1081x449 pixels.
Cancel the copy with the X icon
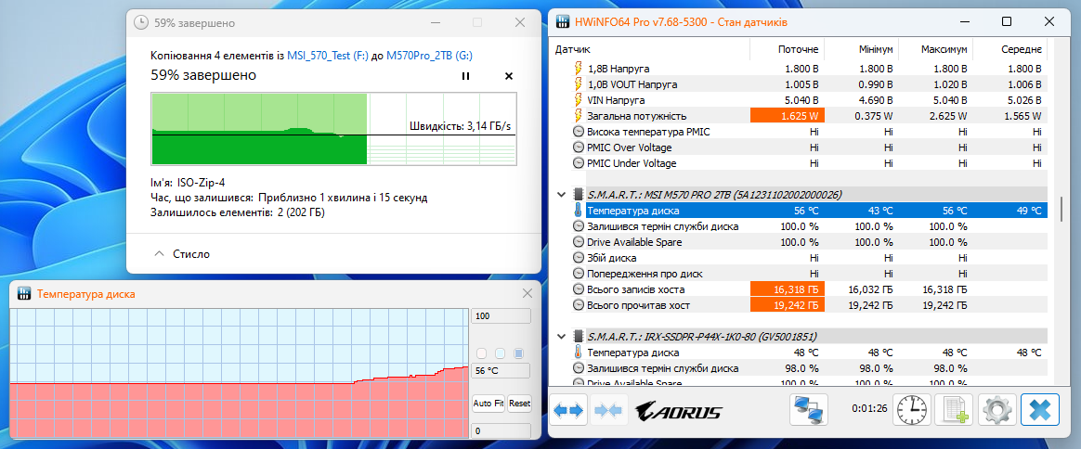click(x=509, y=76)
